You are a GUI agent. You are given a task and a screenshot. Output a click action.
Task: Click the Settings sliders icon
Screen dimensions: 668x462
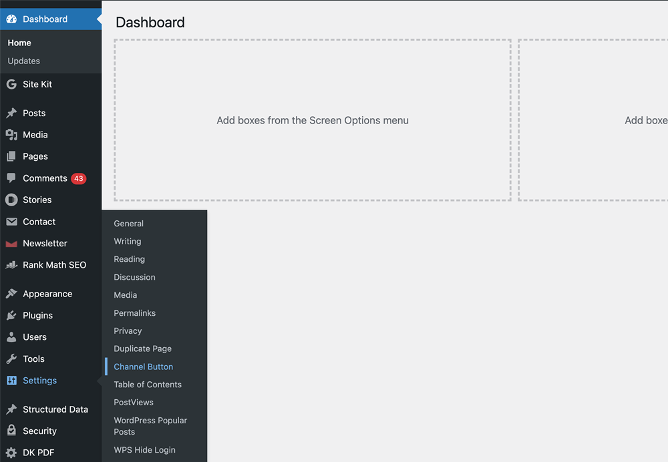click(x=11, y=381)
